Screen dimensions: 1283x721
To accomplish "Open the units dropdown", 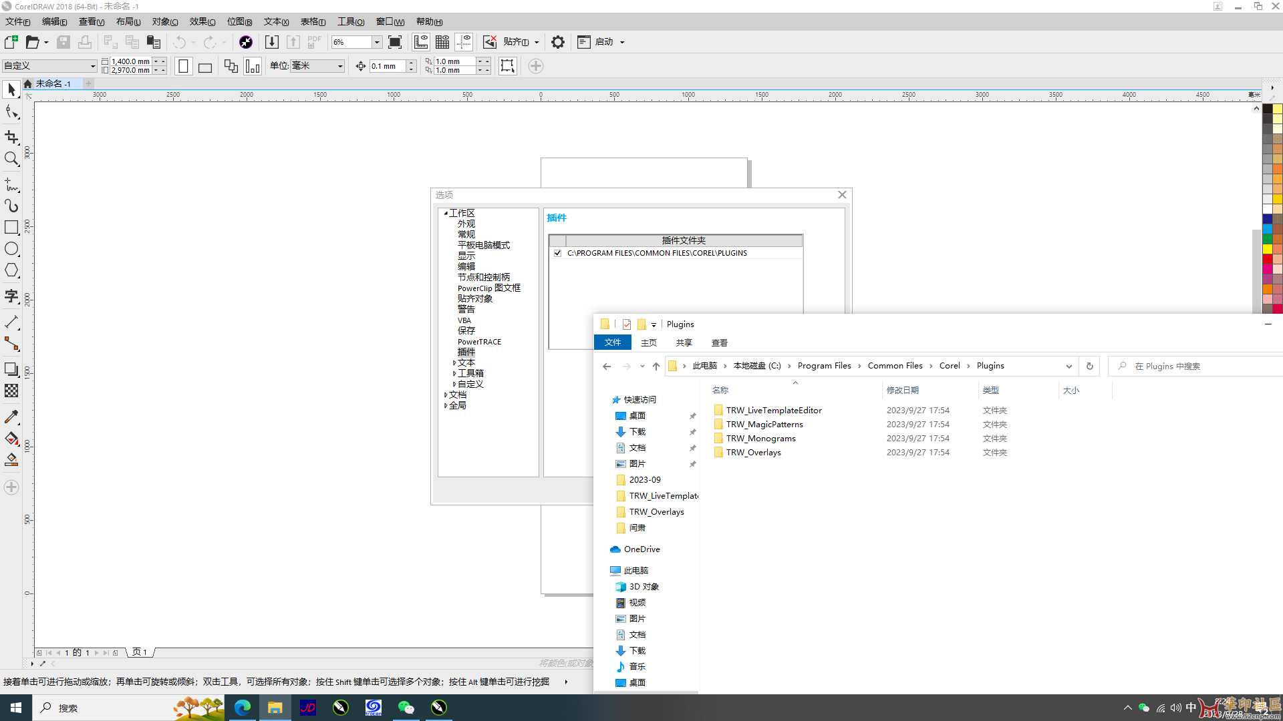I will point(340,65).
